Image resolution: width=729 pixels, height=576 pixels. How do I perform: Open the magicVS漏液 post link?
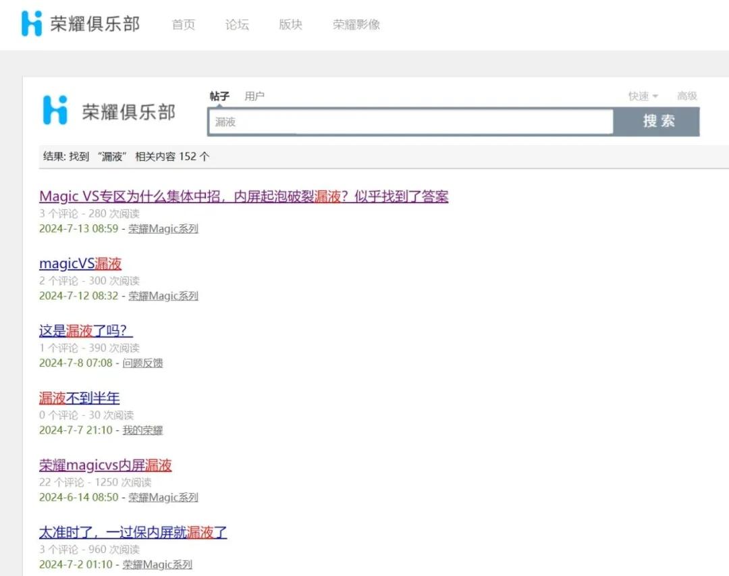coord(80,263)
